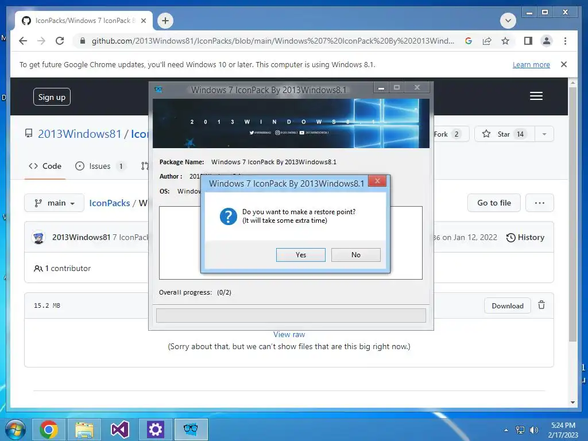Switch to the Issues tab
The image size is (588, 441).
tap(100, 166)
